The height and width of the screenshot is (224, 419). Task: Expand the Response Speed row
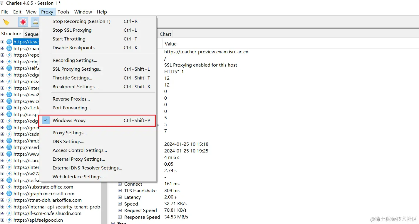coord(120,217)
